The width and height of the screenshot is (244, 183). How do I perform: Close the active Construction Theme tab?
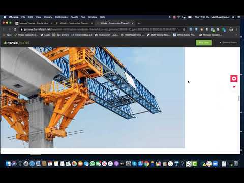(133, 23)
